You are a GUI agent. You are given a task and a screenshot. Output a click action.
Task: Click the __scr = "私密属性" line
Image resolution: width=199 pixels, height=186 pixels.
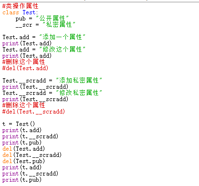point(45,25)
